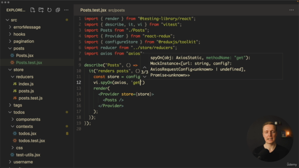Viewport: 299px width, 168px height.
Task: Collapse the src folder
Action: pos(7,20)
